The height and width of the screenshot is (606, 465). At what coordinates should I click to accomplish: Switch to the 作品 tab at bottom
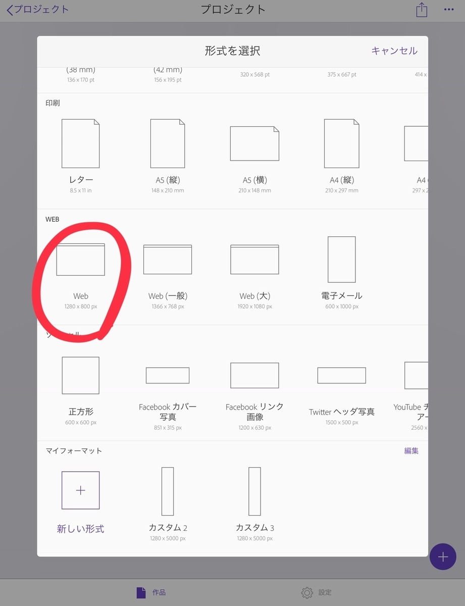click(x=150, y=592)
